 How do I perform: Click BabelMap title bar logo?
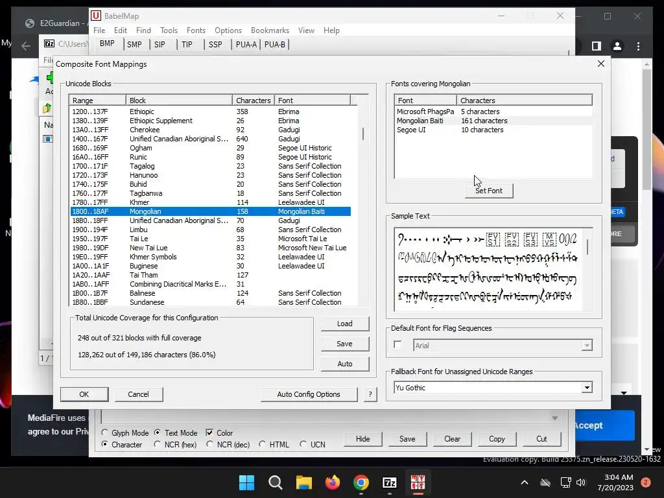click(x=96, y=16)
